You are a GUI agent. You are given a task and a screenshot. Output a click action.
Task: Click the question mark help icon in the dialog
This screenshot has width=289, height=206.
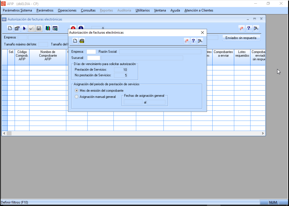[x=193, y=41]
